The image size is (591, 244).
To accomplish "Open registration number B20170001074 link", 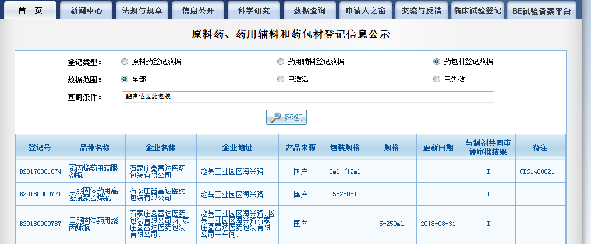I will pyautogui.click(x=40, y=171).
